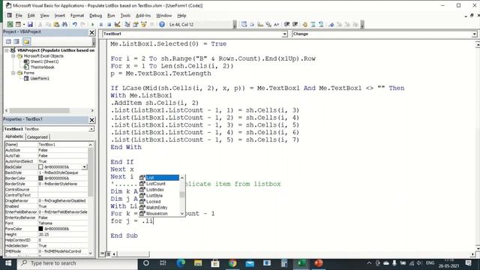This screenshot has width=480, height=270.
Task: Open Find with the binoculars icon
Action: tap(64, 25)
